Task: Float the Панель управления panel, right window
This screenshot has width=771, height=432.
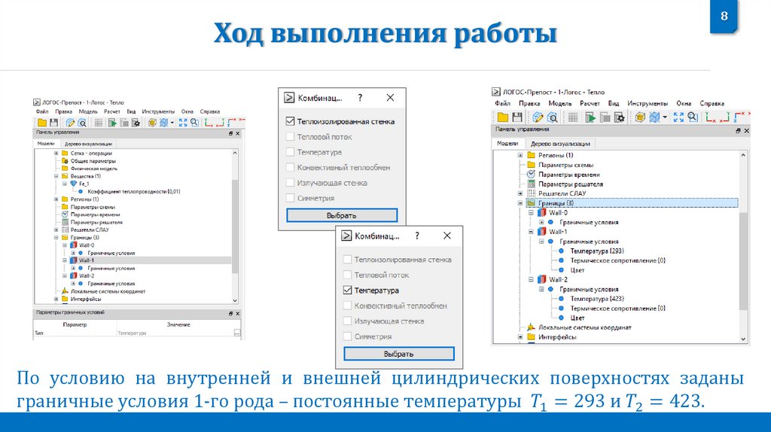Action: pos(738,130)
